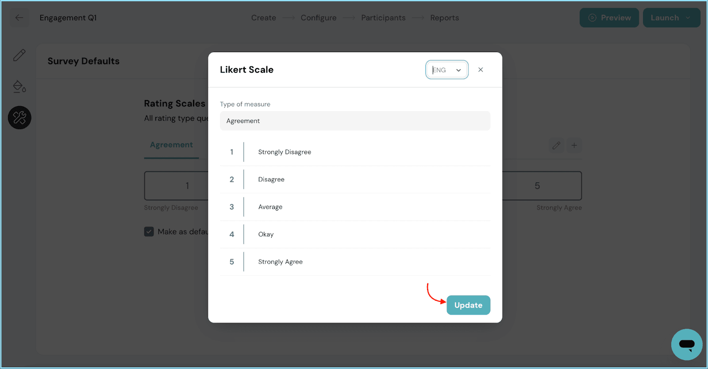Open the pencil edit sidebar icon
The height and width of the screenshot is (369, 708).
pyautogui.click(x=19, y=55)
